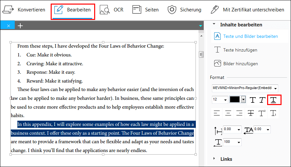Toggle underline text formatting
Image resolution: width=291 pixels, height=167 pixels.
coord(274,100)
